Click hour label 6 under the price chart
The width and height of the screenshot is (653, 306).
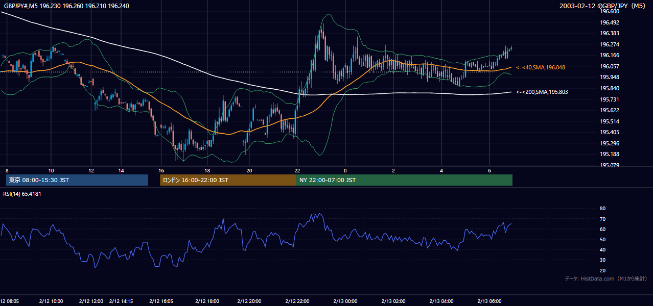pos(489,170)
